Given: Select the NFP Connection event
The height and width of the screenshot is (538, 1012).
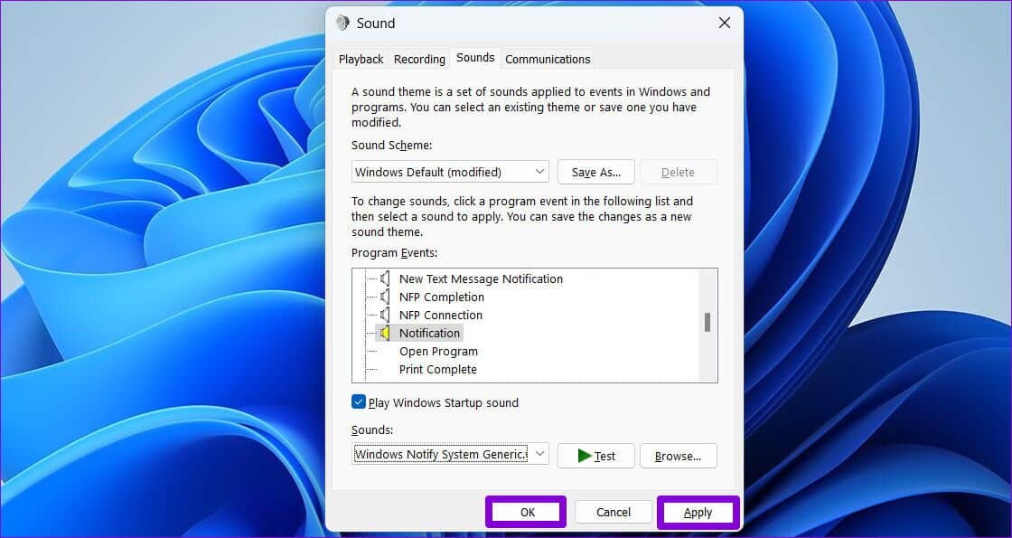Looking at the screenshot, I should pyautogui.click(x=441, y=315).
